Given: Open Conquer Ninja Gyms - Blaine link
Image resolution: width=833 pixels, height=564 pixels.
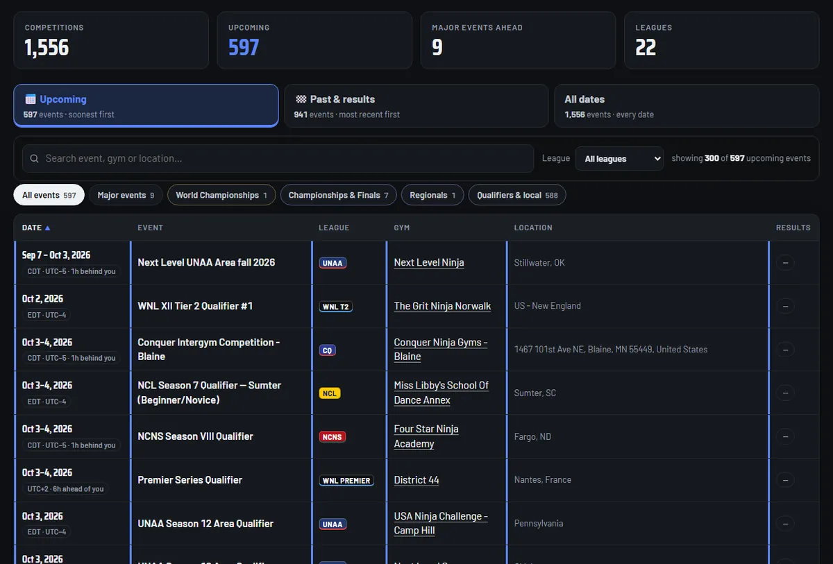Looking at the screenshot, I should [x=441, y=350].
